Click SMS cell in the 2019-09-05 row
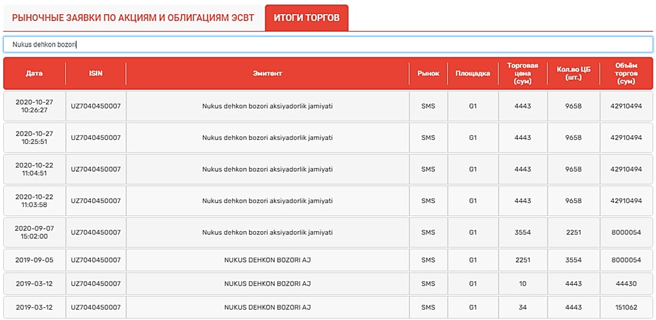Image resolution: width=656 pixels, height=320 pixels. (x=428, y=260)
